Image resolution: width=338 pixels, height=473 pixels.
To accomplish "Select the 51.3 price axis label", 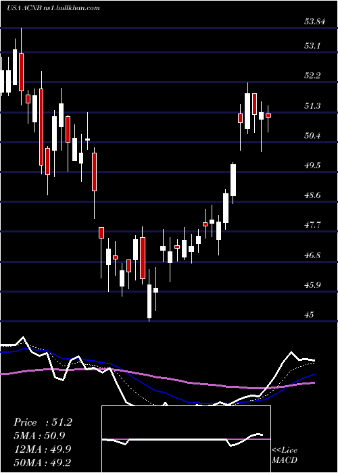I will tap(312, 106).
